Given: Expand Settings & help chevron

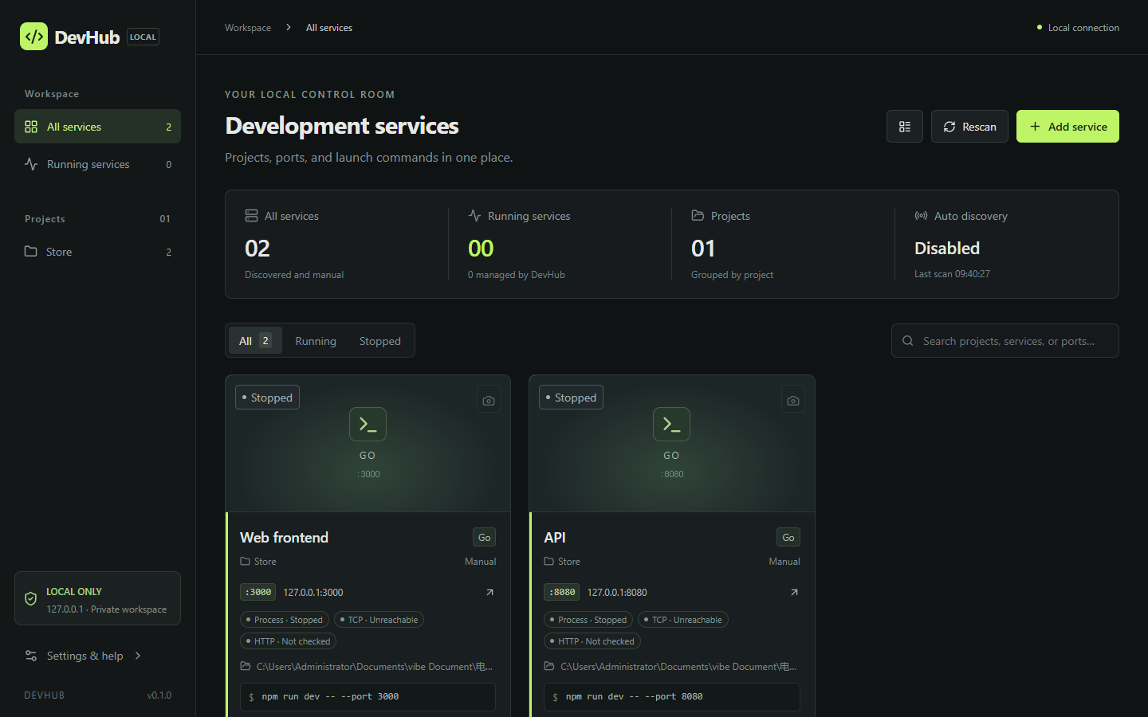Looking at the screenshot, I should [138, 656].
